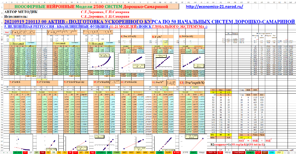
Task: Select the red Y1 sheet tab
Action: click(25, 152)
